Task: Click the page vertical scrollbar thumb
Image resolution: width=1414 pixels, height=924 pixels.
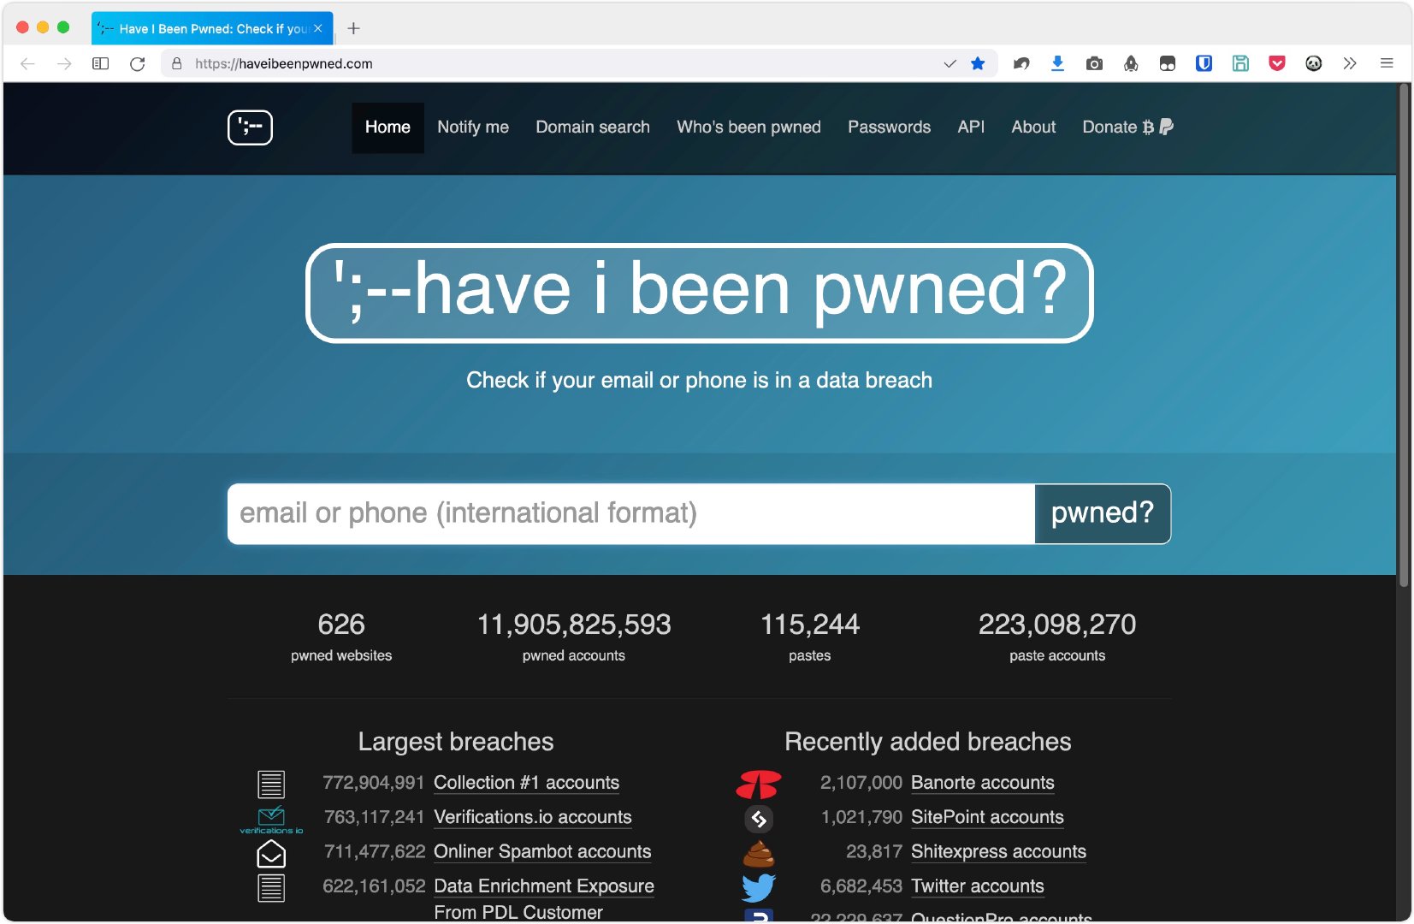Action: click(x=1404, y=335)
